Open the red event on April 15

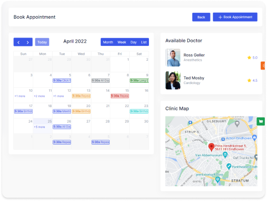pyautogui.click(x=120, y=96)
